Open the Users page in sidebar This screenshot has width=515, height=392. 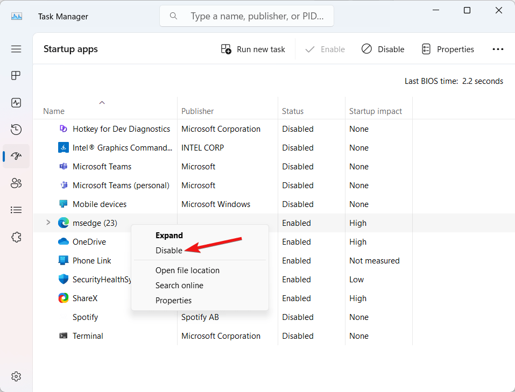coord(16,183)
